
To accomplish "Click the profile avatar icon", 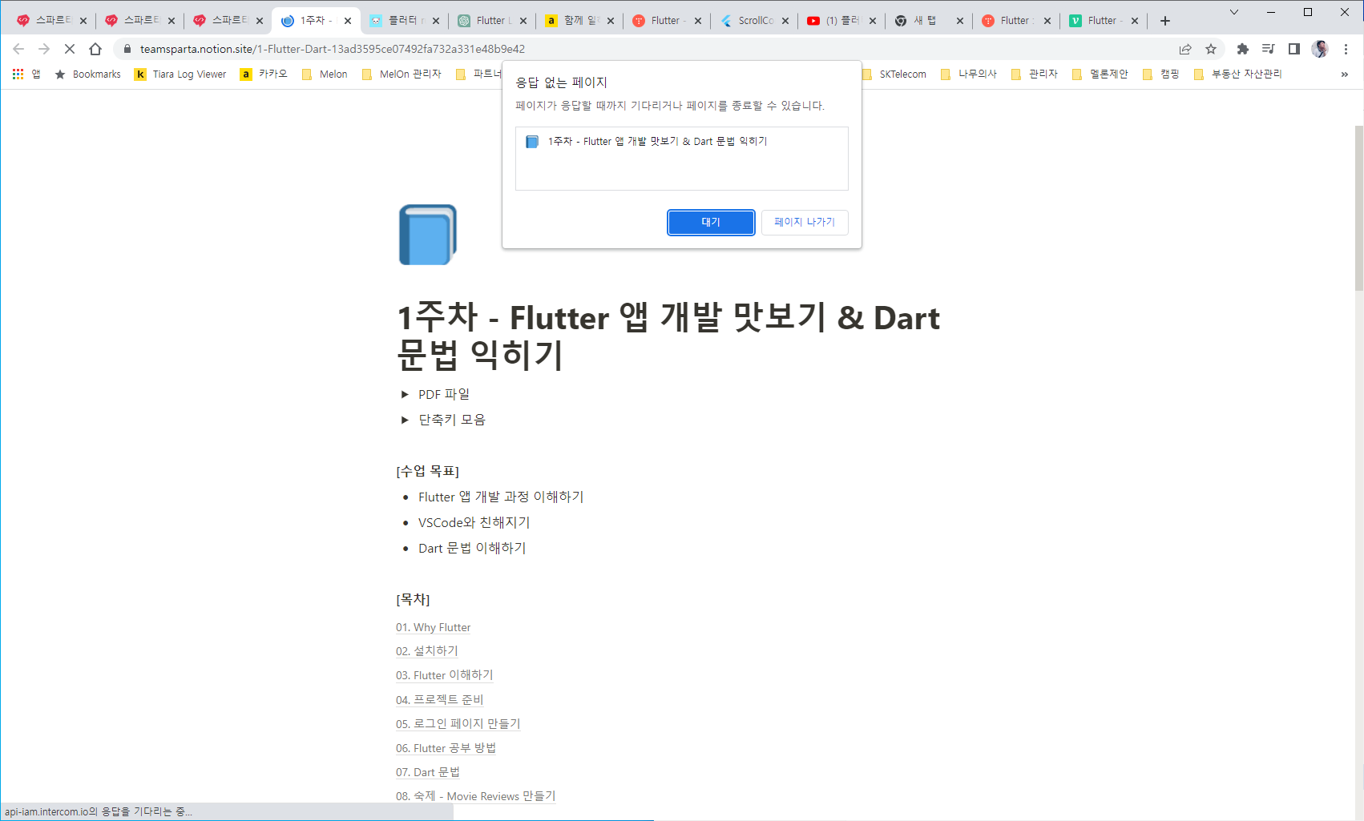I will click(x=1320, y=49).
